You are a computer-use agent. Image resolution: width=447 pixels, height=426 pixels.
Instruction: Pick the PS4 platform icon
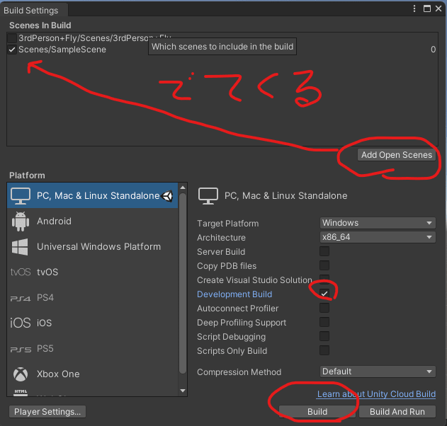21,298
